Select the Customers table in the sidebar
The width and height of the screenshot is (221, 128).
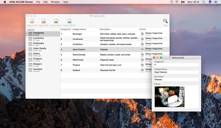click(x=43, y=39)
